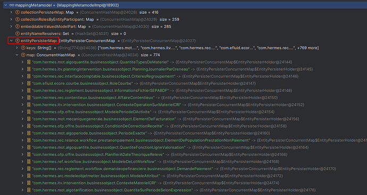Click the 'size = 259' value

coord(170,20)
